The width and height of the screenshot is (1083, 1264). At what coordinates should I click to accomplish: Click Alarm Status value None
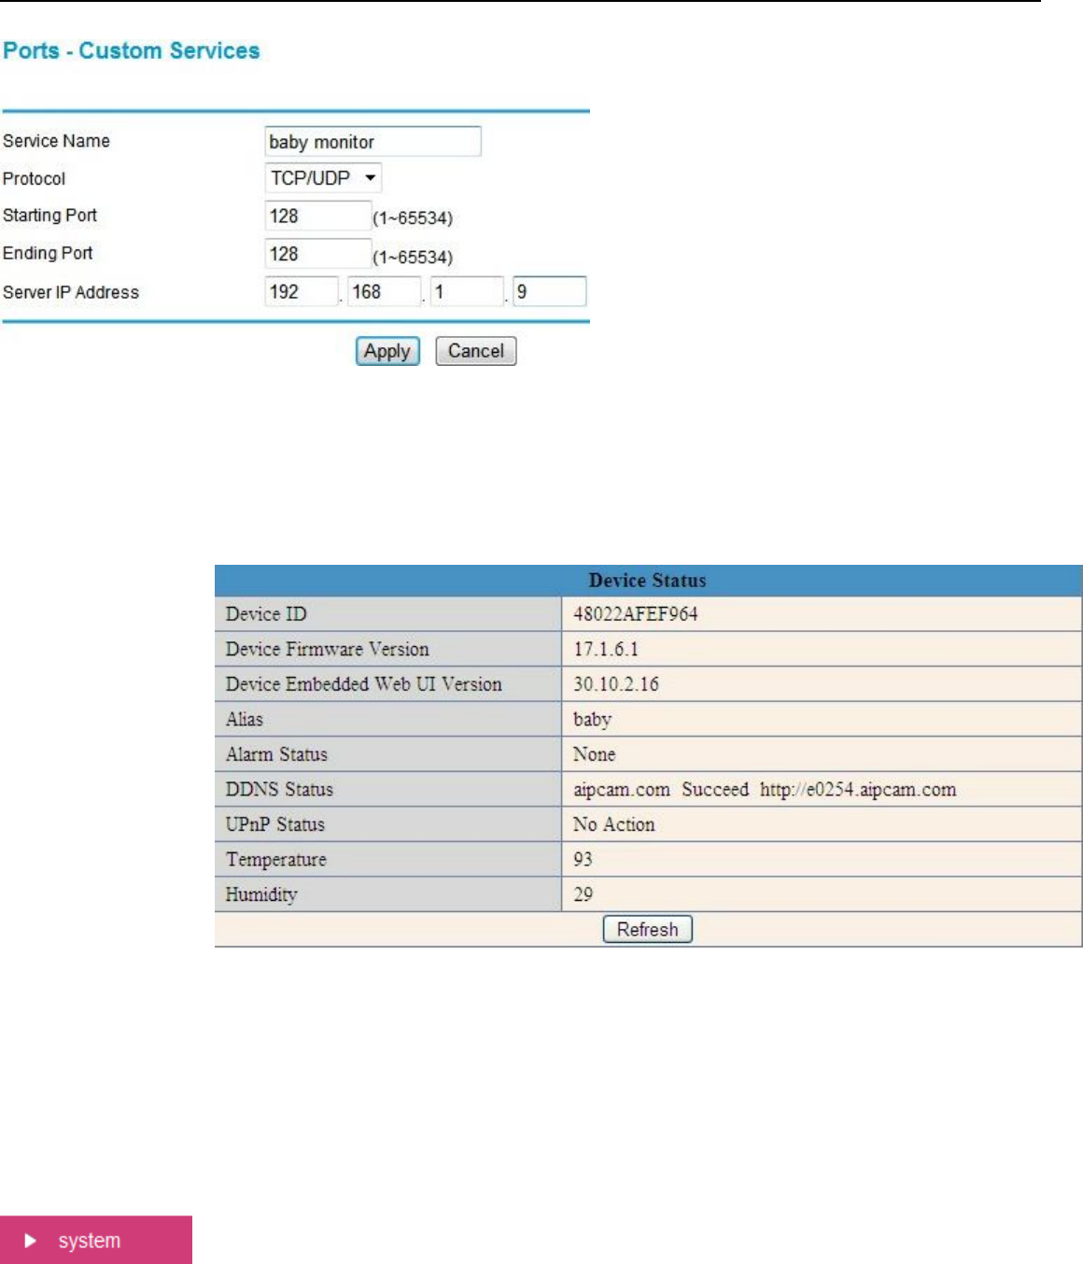pyautogui.click(x=594, y=754)
